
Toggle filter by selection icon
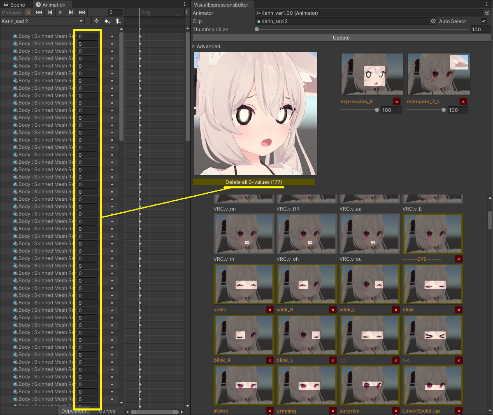(x=97, y=21)
